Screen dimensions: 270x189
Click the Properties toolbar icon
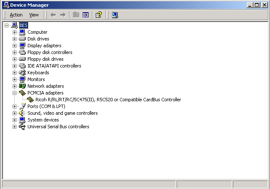[98, 15]
